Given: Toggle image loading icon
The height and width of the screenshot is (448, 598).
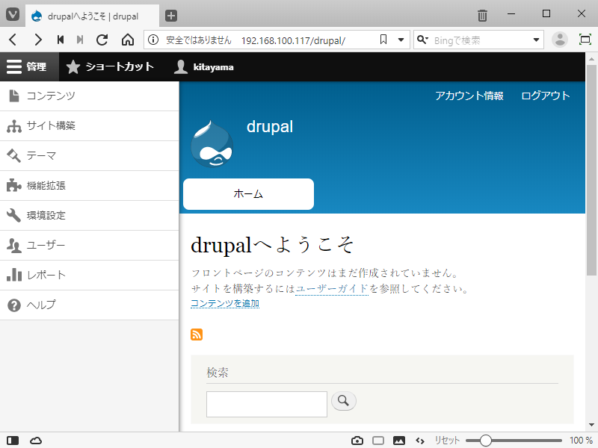Looking at the screenshot, I should point(399,441).
